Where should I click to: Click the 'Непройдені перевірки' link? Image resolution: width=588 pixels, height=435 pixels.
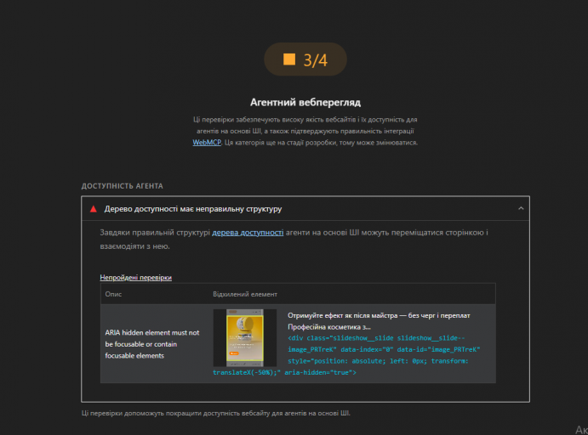pyautogui.click(x=136, y=277)
